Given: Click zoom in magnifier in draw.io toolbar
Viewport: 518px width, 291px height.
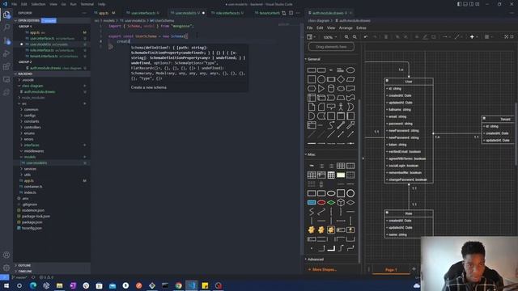Looking at the screenshot, I should pos(346,37).
